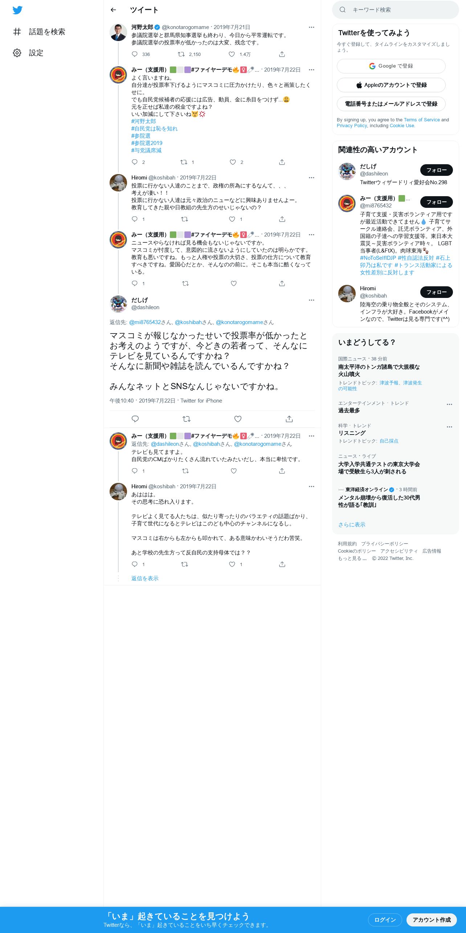Open more options on 河野太郎's tweet

tap(311, 27)
